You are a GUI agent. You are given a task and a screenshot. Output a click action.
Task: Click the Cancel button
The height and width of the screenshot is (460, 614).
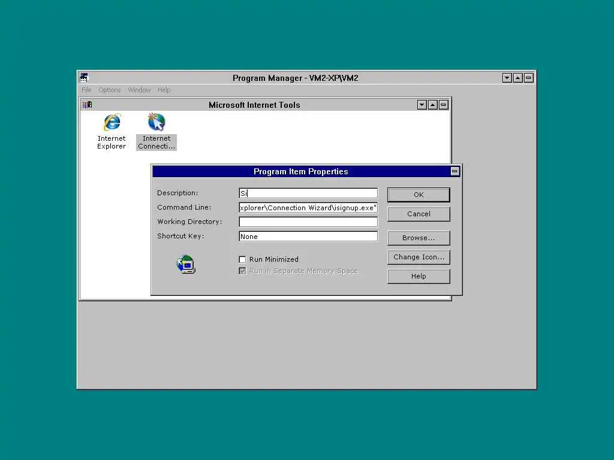pyautogui.click(x=419, y=214)
